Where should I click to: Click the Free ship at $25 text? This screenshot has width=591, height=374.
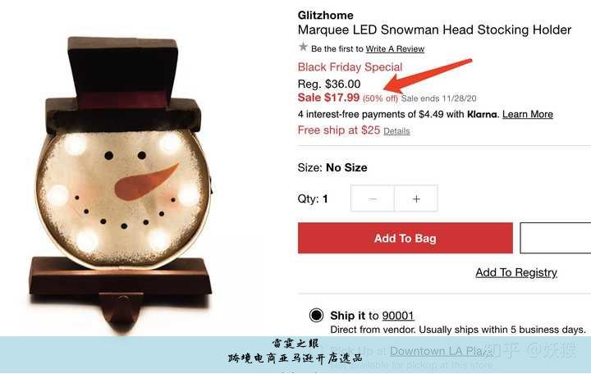coord(339,130)
